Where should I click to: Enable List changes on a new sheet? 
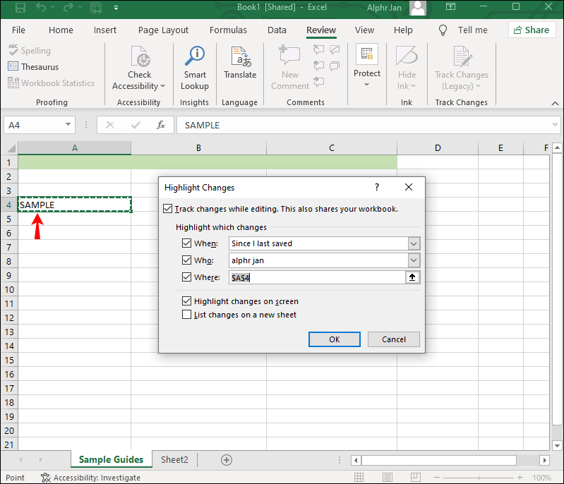coord(186,315)
